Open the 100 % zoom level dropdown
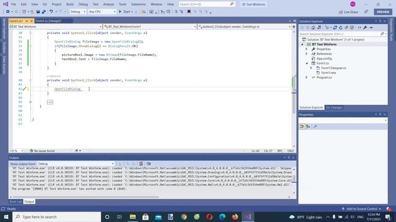 (x=17, y=150)
